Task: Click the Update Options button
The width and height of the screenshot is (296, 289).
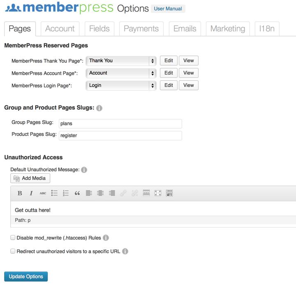Action: click(26, 277)
